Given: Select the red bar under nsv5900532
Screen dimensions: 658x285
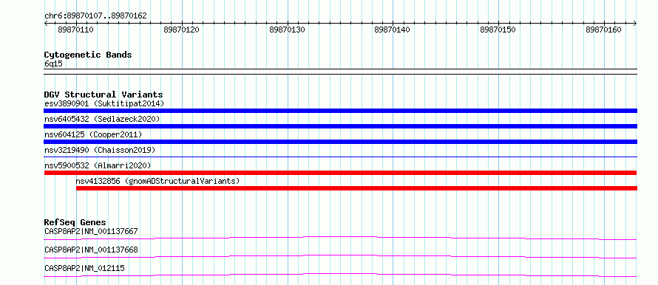Looking at the screenshot, I should tap(340, 173).
